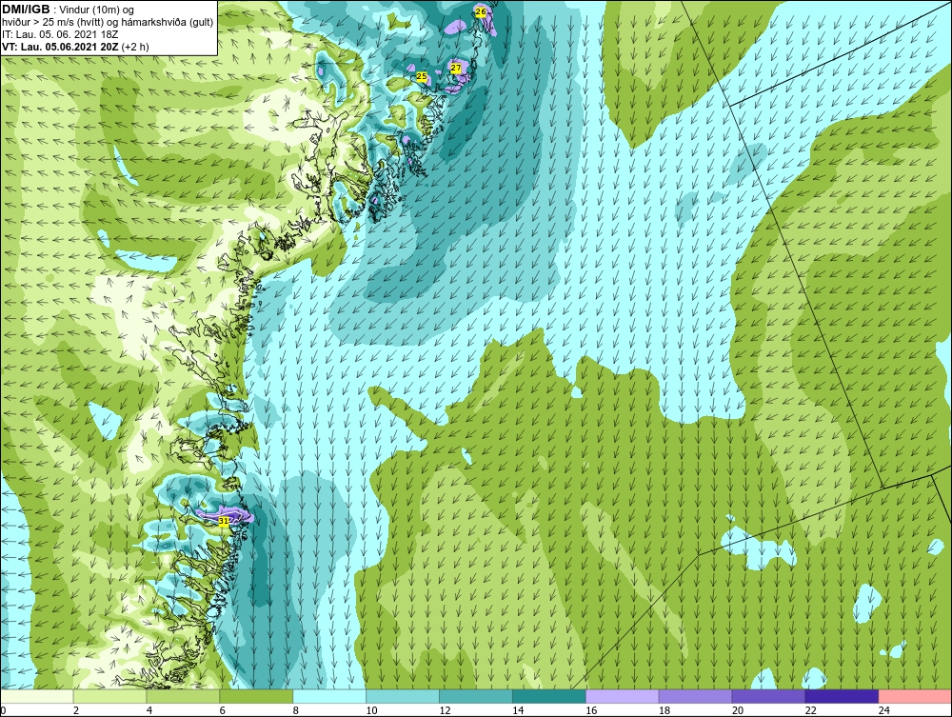Select the 2–4 m/s light green swatch
Screen dimensions: 952x717
(x=109, y=696)
